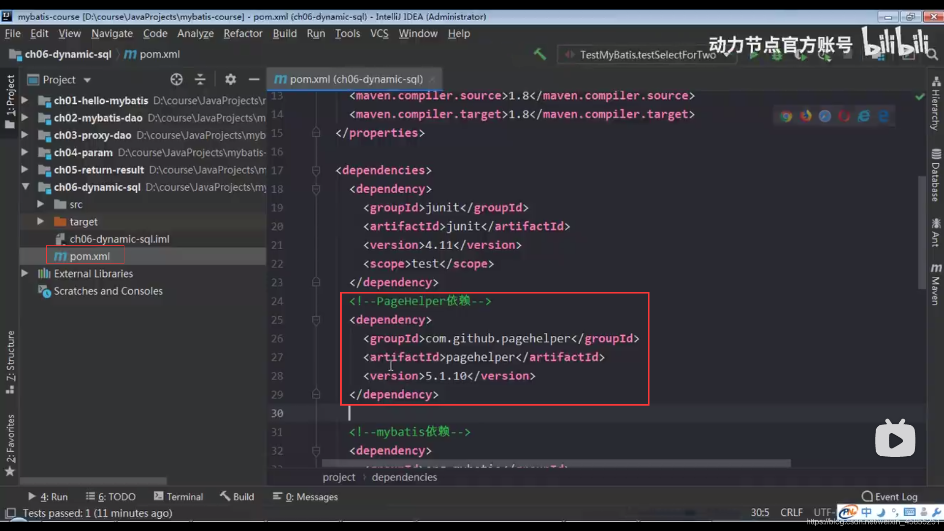Open pom.xml in Chrome browser icon
Screen dimensions: 944x531
786,116
